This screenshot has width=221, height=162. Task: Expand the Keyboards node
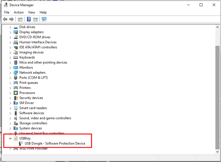click(10, 58)
